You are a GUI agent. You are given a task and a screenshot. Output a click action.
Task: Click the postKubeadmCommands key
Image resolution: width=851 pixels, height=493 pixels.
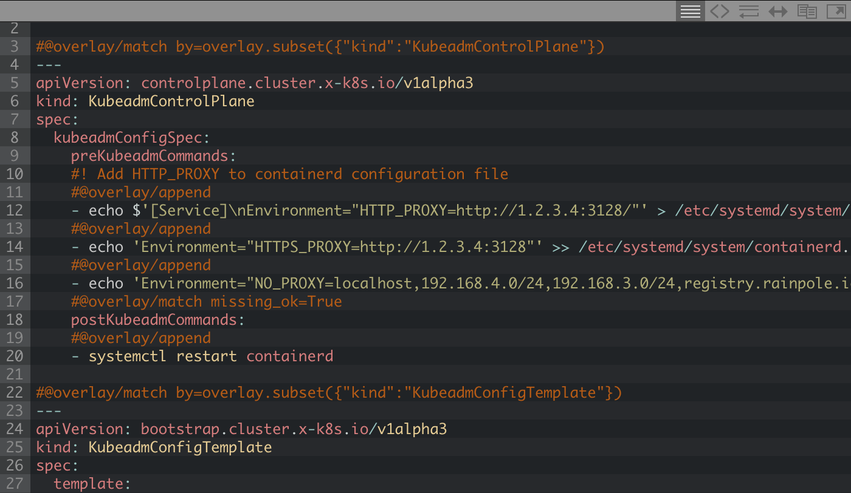(x=154, y=320)
